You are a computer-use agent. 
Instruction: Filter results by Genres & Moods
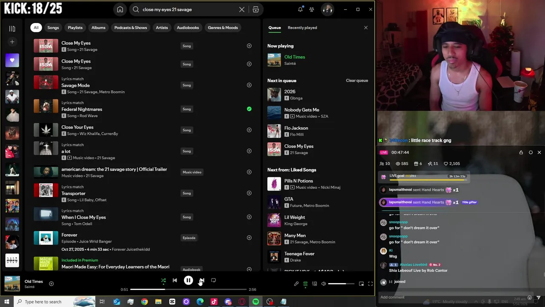point(223,28)
